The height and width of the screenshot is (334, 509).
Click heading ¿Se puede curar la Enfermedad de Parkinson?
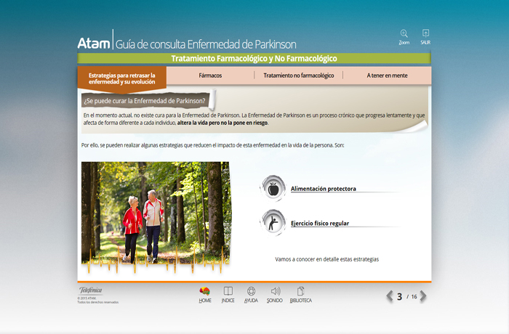pyautogui.click(x=145, y=101)
